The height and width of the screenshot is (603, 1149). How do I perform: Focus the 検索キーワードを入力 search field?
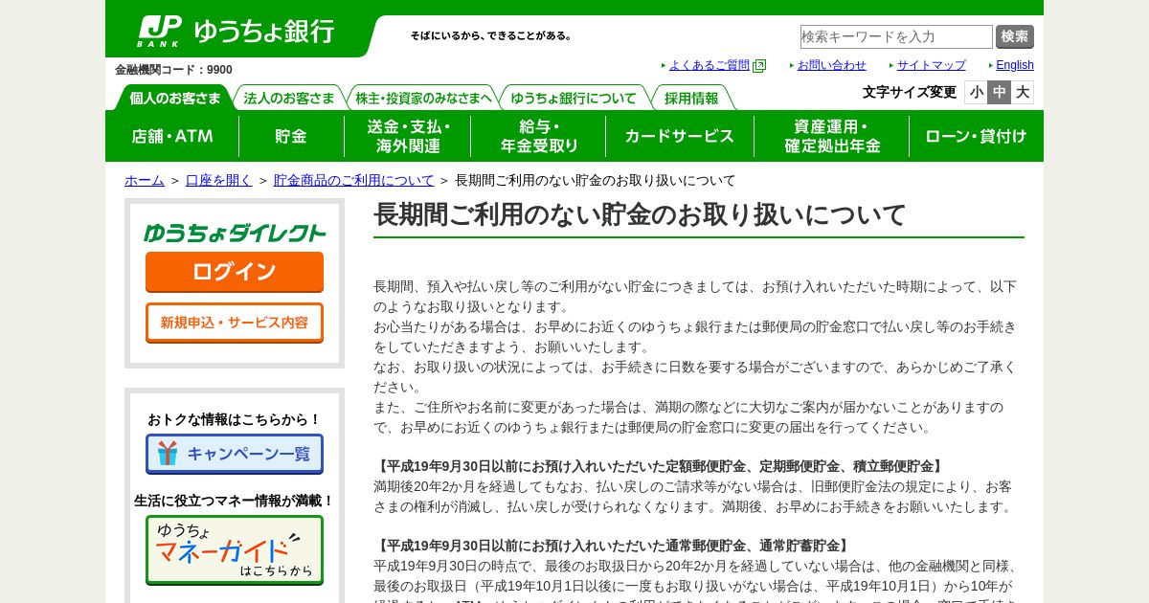click(x=896, y=36)
